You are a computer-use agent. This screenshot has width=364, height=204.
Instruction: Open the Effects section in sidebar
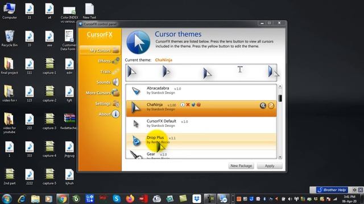(x=108, y=61)
